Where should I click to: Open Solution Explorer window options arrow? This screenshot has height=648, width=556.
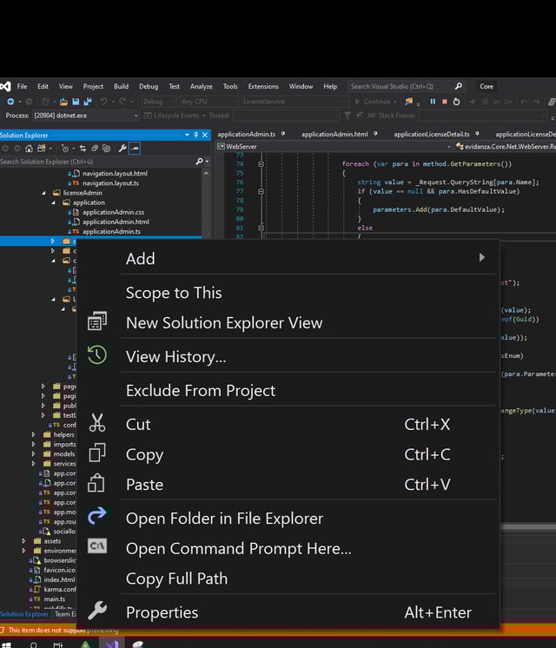point(187,136)
